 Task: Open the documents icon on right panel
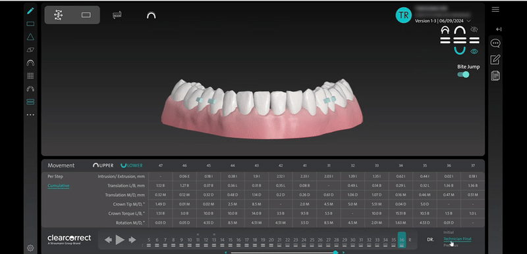tap(495, 76)
